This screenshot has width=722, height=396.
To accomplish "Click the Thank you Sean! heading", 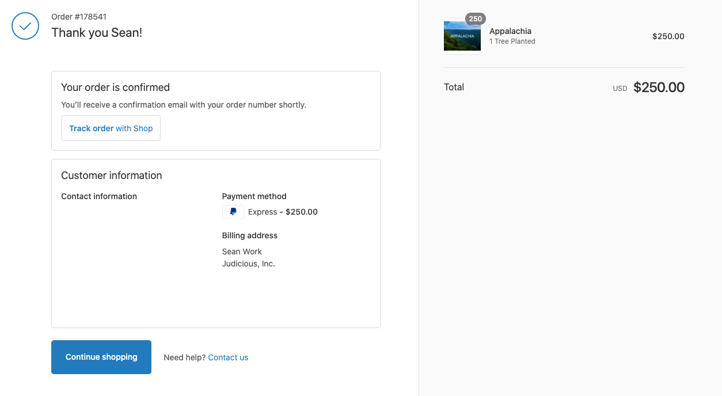I will tap(97, 32).
